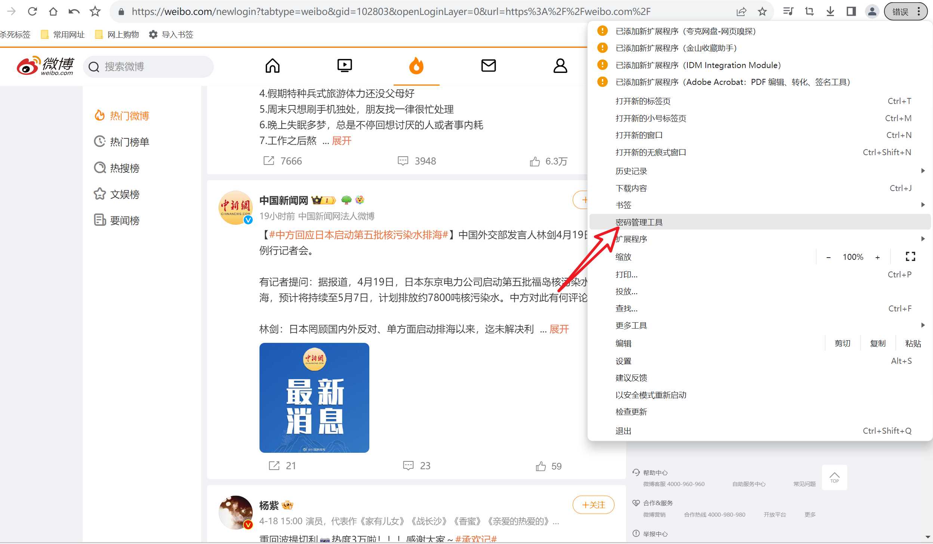The height and width of the screenshot is (544, 933).
Task: Open 网上购物 bookmark folder
Action: click(x=117, y=35)
